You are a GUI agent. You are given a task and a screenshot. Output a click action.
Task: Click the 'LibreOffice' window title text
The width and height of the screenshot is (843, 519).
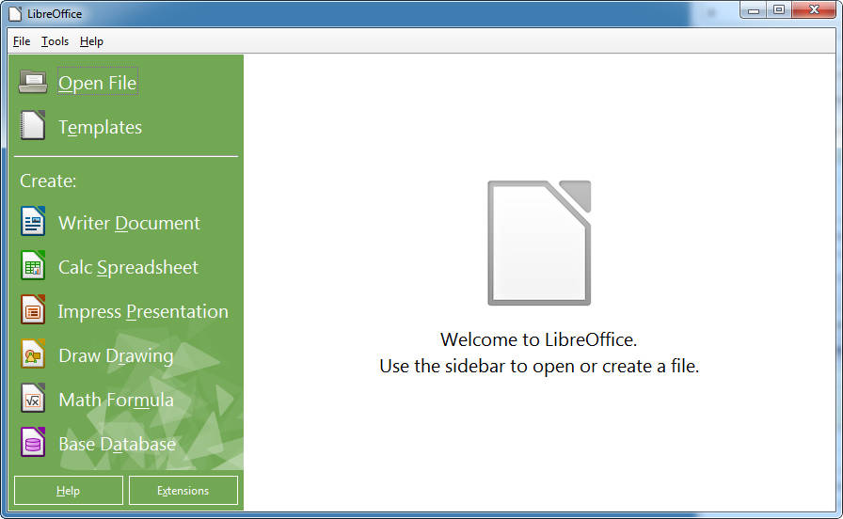55,14
